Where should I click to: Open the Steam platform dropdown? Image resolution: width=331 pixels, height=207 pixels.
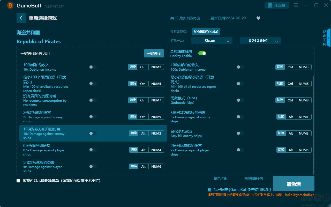click(x=212, y=41)
